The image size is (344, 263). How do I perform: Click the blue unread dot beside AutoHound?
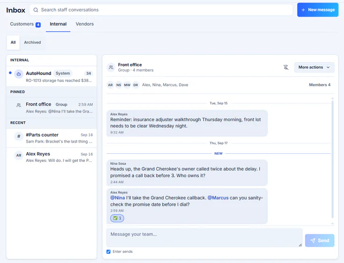pyautogui.click(x=10, y=73)
